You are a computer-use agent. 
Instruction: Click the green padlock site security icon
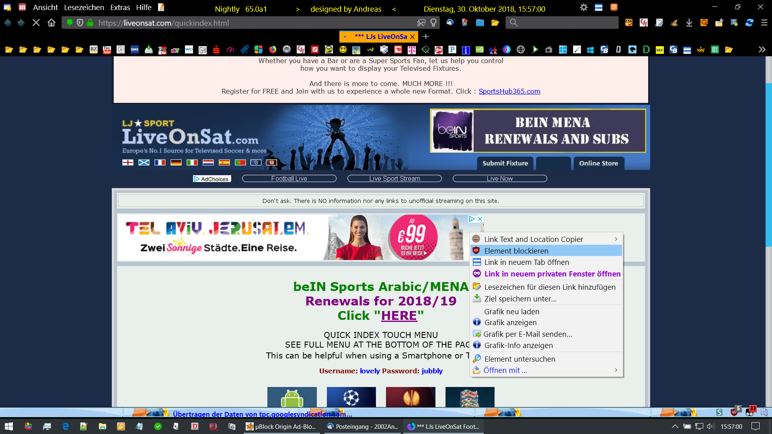[90, 23]
